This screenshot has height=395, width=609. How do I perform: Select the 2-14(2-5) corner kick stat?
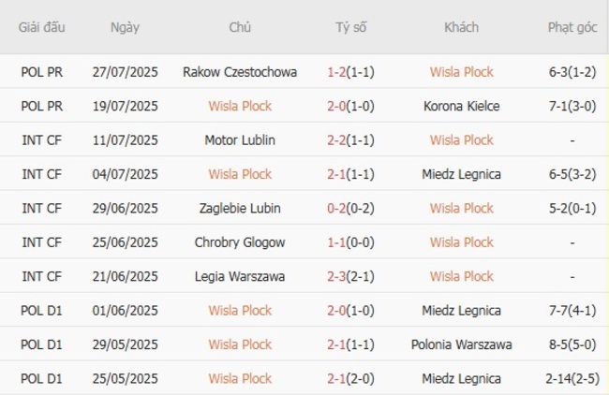tap(571, 378)
